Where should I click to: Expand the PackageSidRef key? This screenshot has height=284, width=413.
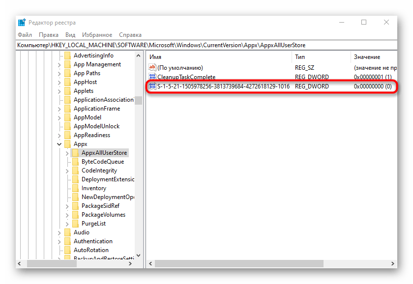(x=67, y=206)
